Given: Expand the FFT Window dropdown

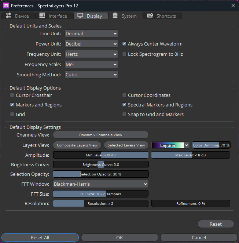Looking at the screenshot, I should [x=101, y=184].
